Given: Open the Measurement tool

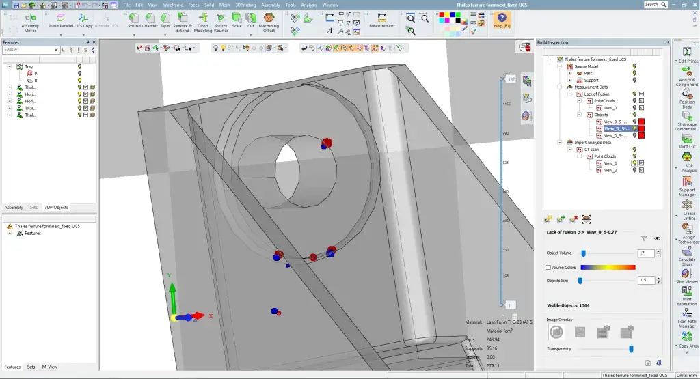Looking at the screenshot, I should point(381,19).
